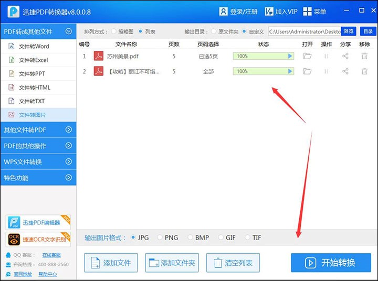This screenshot has height=281, width=378.
Task: Open output folder for 丽江 file row
Action: point(307,71)
